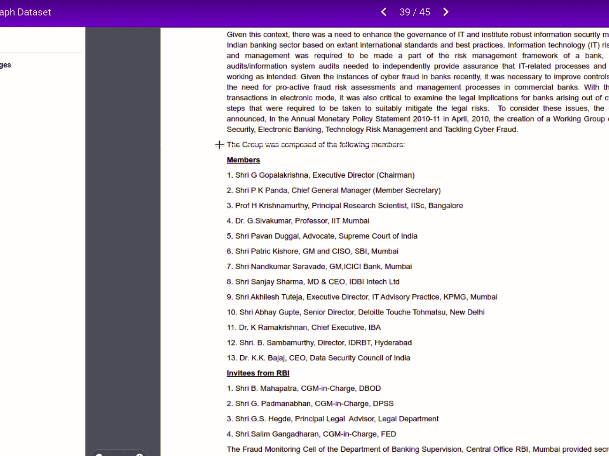Screen dimensions: 609x456
Task: Select Dr. K.K. Bajaj CEO entry
Action: point(318,358)
